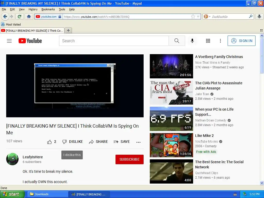Screen dimensions: 264x198
Task: Click the Nathan Doan Comedy channel name
Action: click(x=211, y=120)
